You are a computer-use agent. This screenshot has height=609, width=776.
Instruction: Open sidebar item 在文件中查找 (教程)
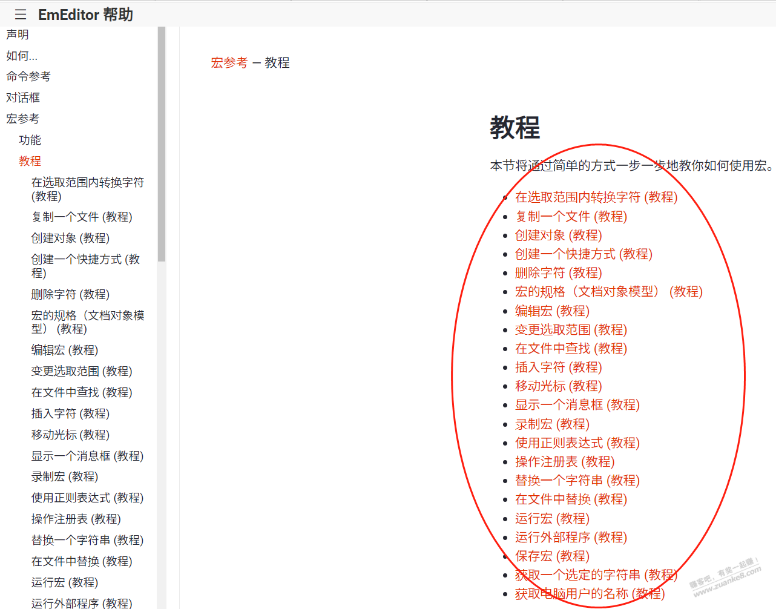82,392
